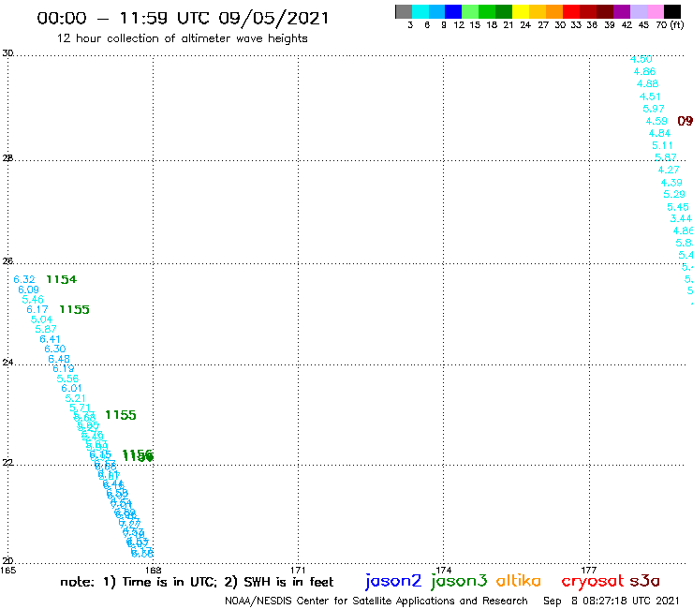Select the wave height value '6.09'
693x609 pixels.
pos(28,290)
